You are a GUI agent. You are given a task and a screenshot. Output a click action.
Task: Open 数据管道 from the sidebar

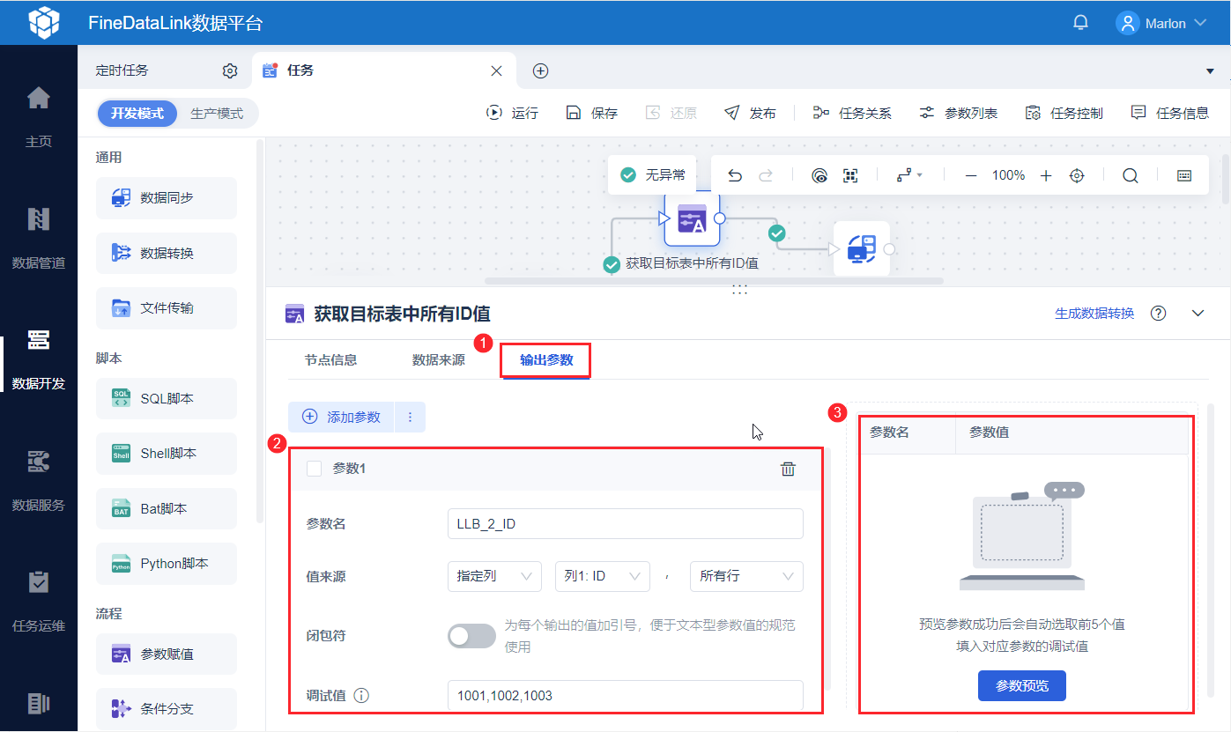39,237
